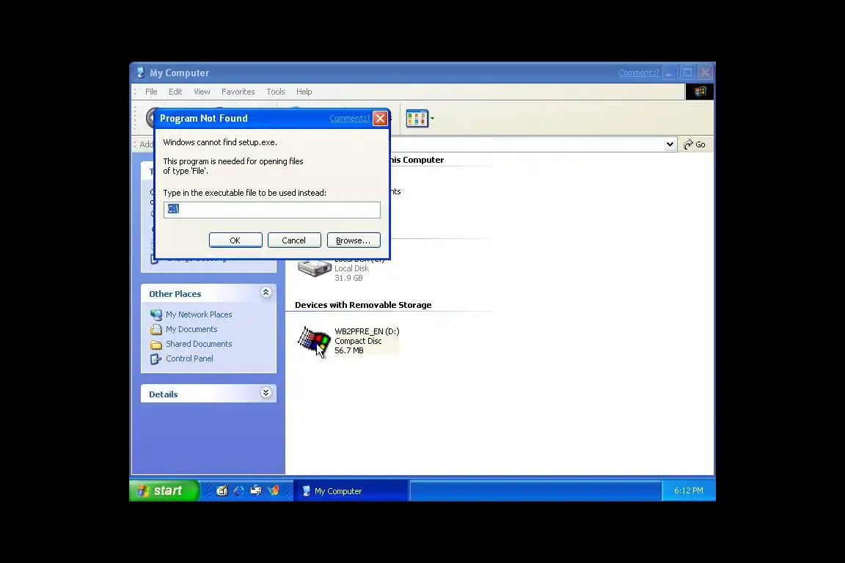Open the View menu

point(202,92)
